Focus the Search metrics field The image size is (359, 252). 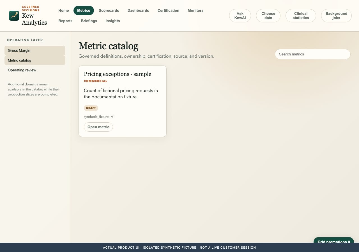pos(313,54)
